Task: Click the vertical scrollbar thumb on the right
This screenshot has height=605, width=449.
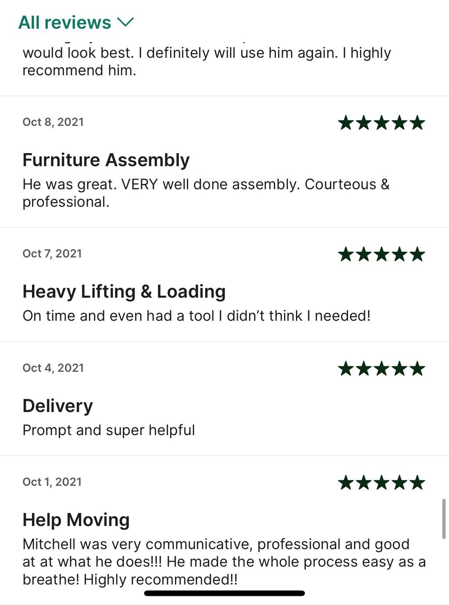Action: (444, 519)
